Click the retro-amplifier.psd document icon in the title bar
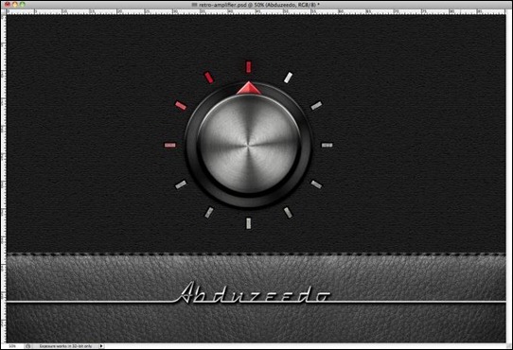Viewport: 513px width, 350px height. 194,5
